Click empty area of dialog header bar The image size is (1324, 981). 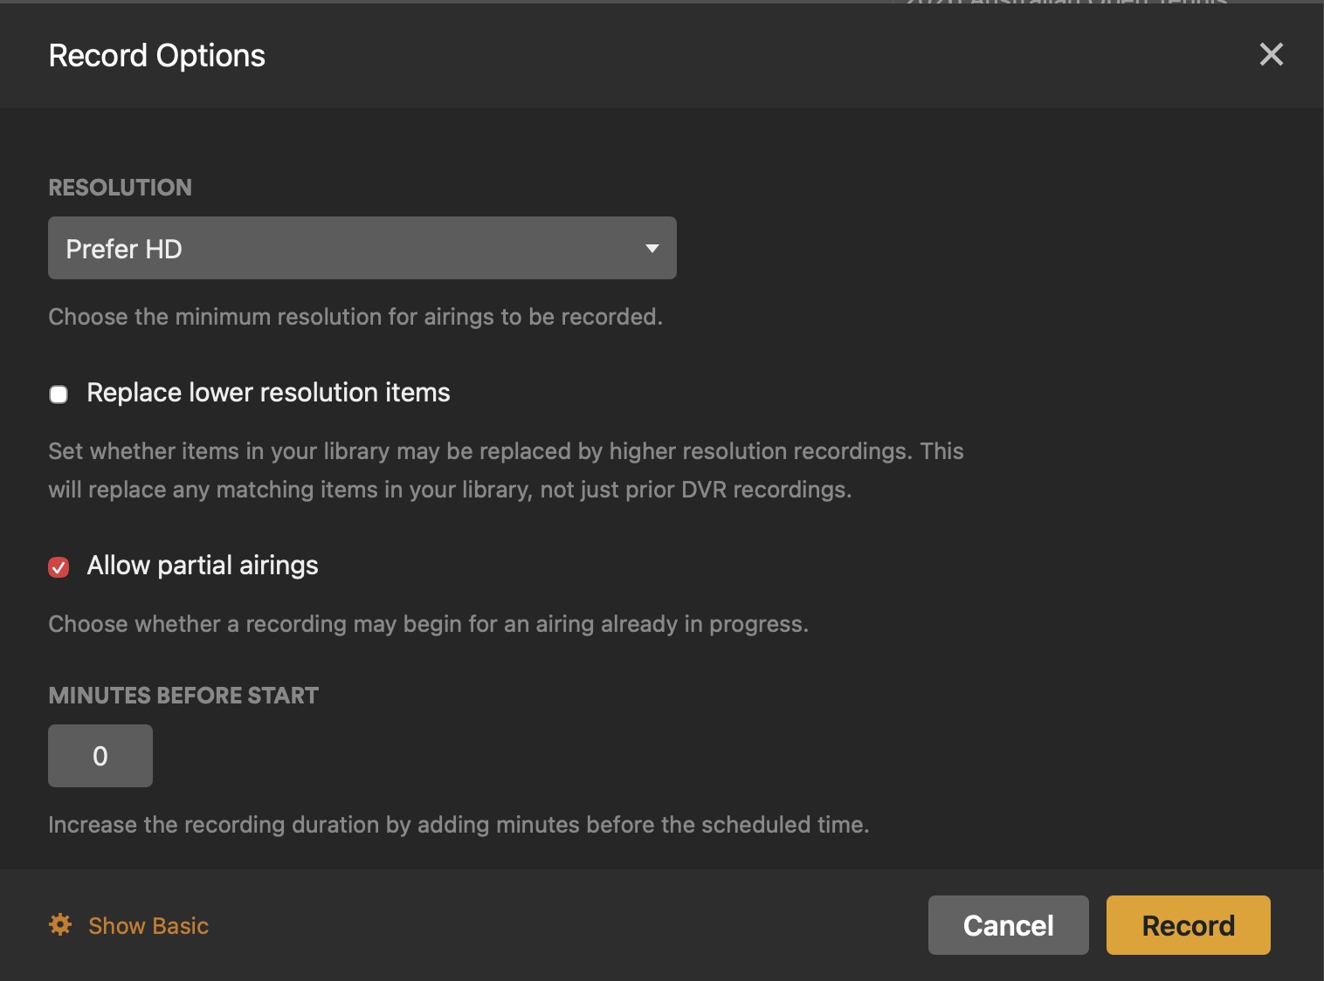point(742,56)
